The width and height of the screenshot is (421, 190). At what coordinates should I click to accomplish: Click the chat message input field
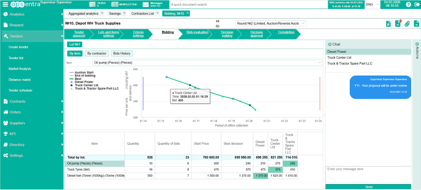tap(368, 174)
